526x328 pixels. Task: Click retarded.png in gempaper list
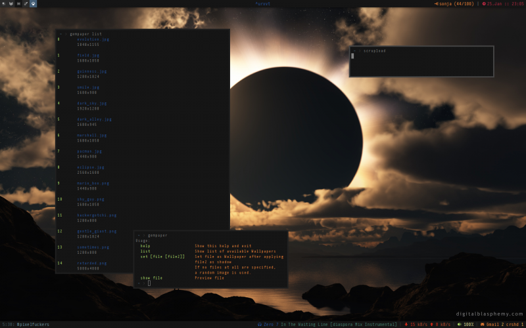(x=92, y=264)
